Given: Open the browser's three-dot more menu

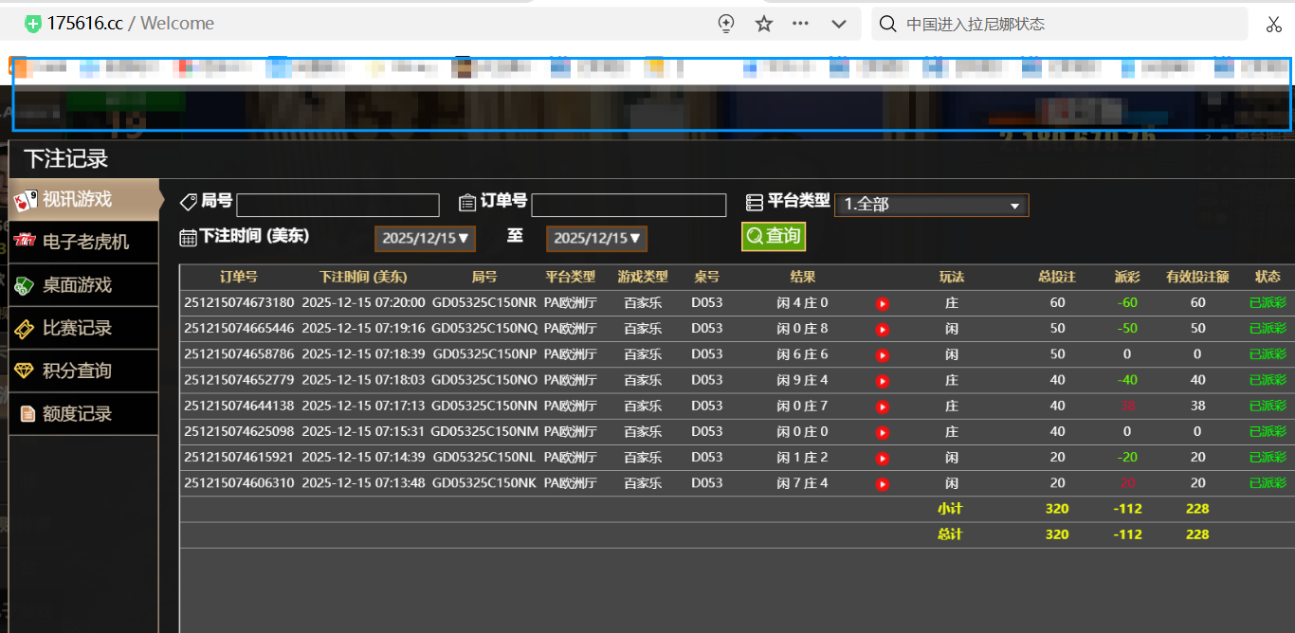Looking at the screenshot, I should 800,24.
